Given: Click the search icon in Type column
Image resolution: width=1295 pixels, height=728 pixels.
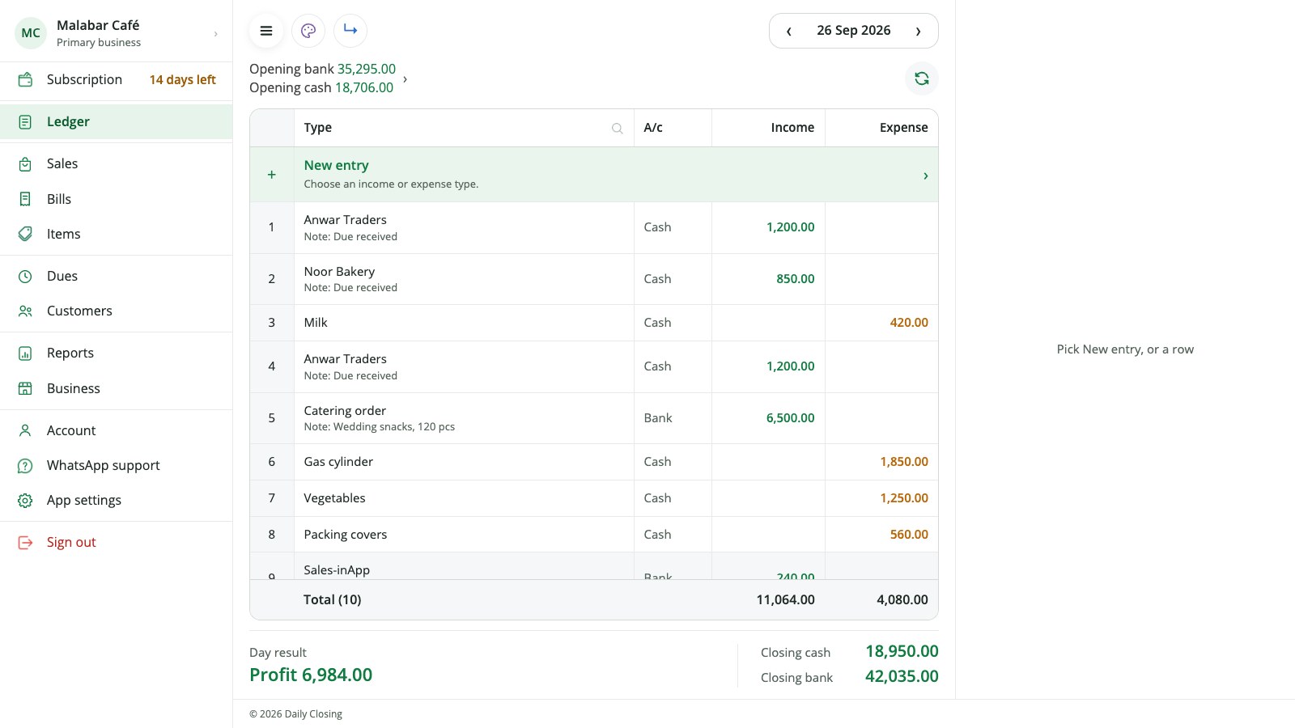Looking at the screenshot, I should pyautogui.click(x=617, y=128).
